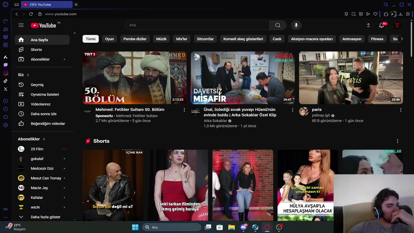Select the Canlı filter chip

[277, 39]
